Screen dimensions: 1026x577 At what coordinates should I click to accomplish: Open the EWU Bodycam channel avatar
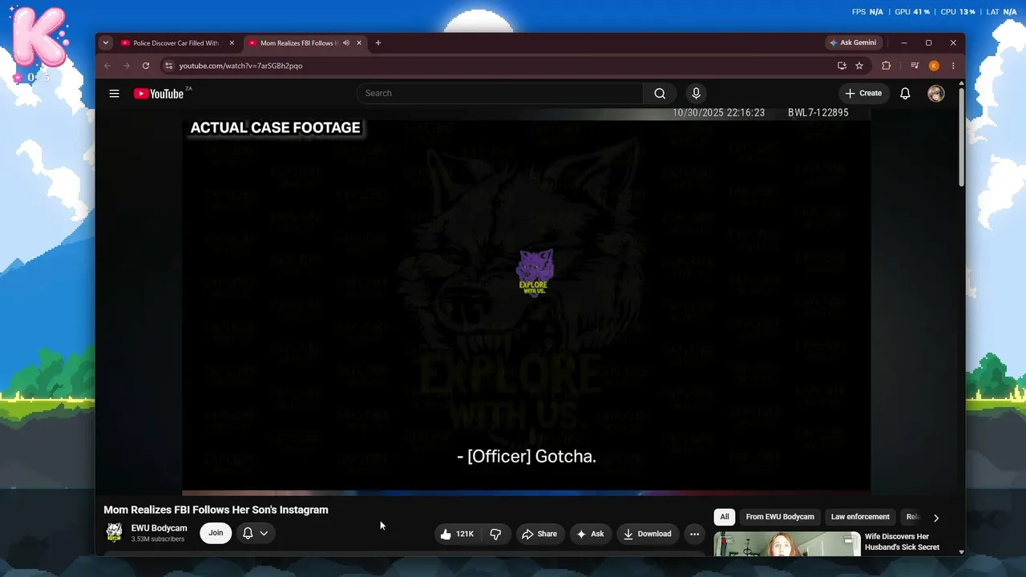click(x=115, y=532)
